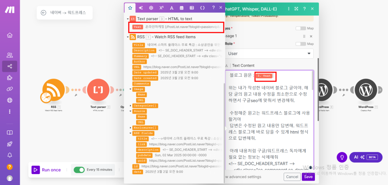Viewport: 388px width, 185px height.
Task: Open the orange Help question-mark in the sidebar
Action: pyautogui.click(x=10, y=167)
